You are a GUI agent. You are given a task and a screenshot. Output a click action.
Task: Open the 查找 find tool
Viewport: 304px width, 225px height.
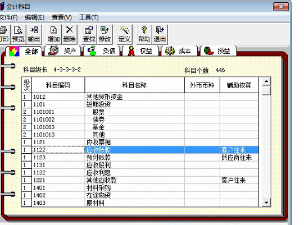pos(89,34)
